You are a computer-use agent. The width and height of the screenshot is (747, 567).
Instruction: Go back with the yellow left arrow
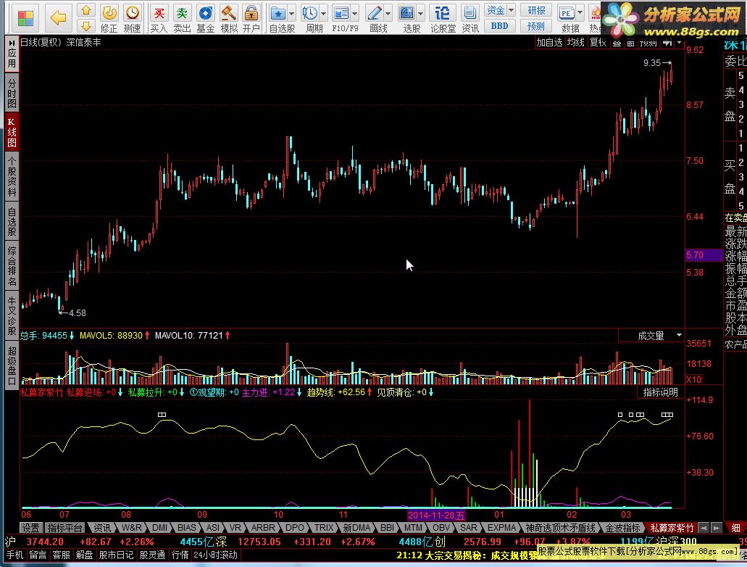[59, 18]
